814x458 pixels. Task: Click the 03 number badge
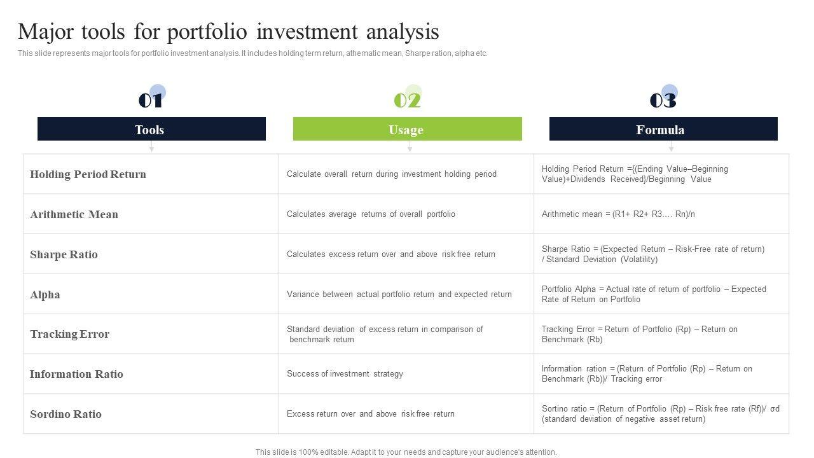tap(663, 100)
